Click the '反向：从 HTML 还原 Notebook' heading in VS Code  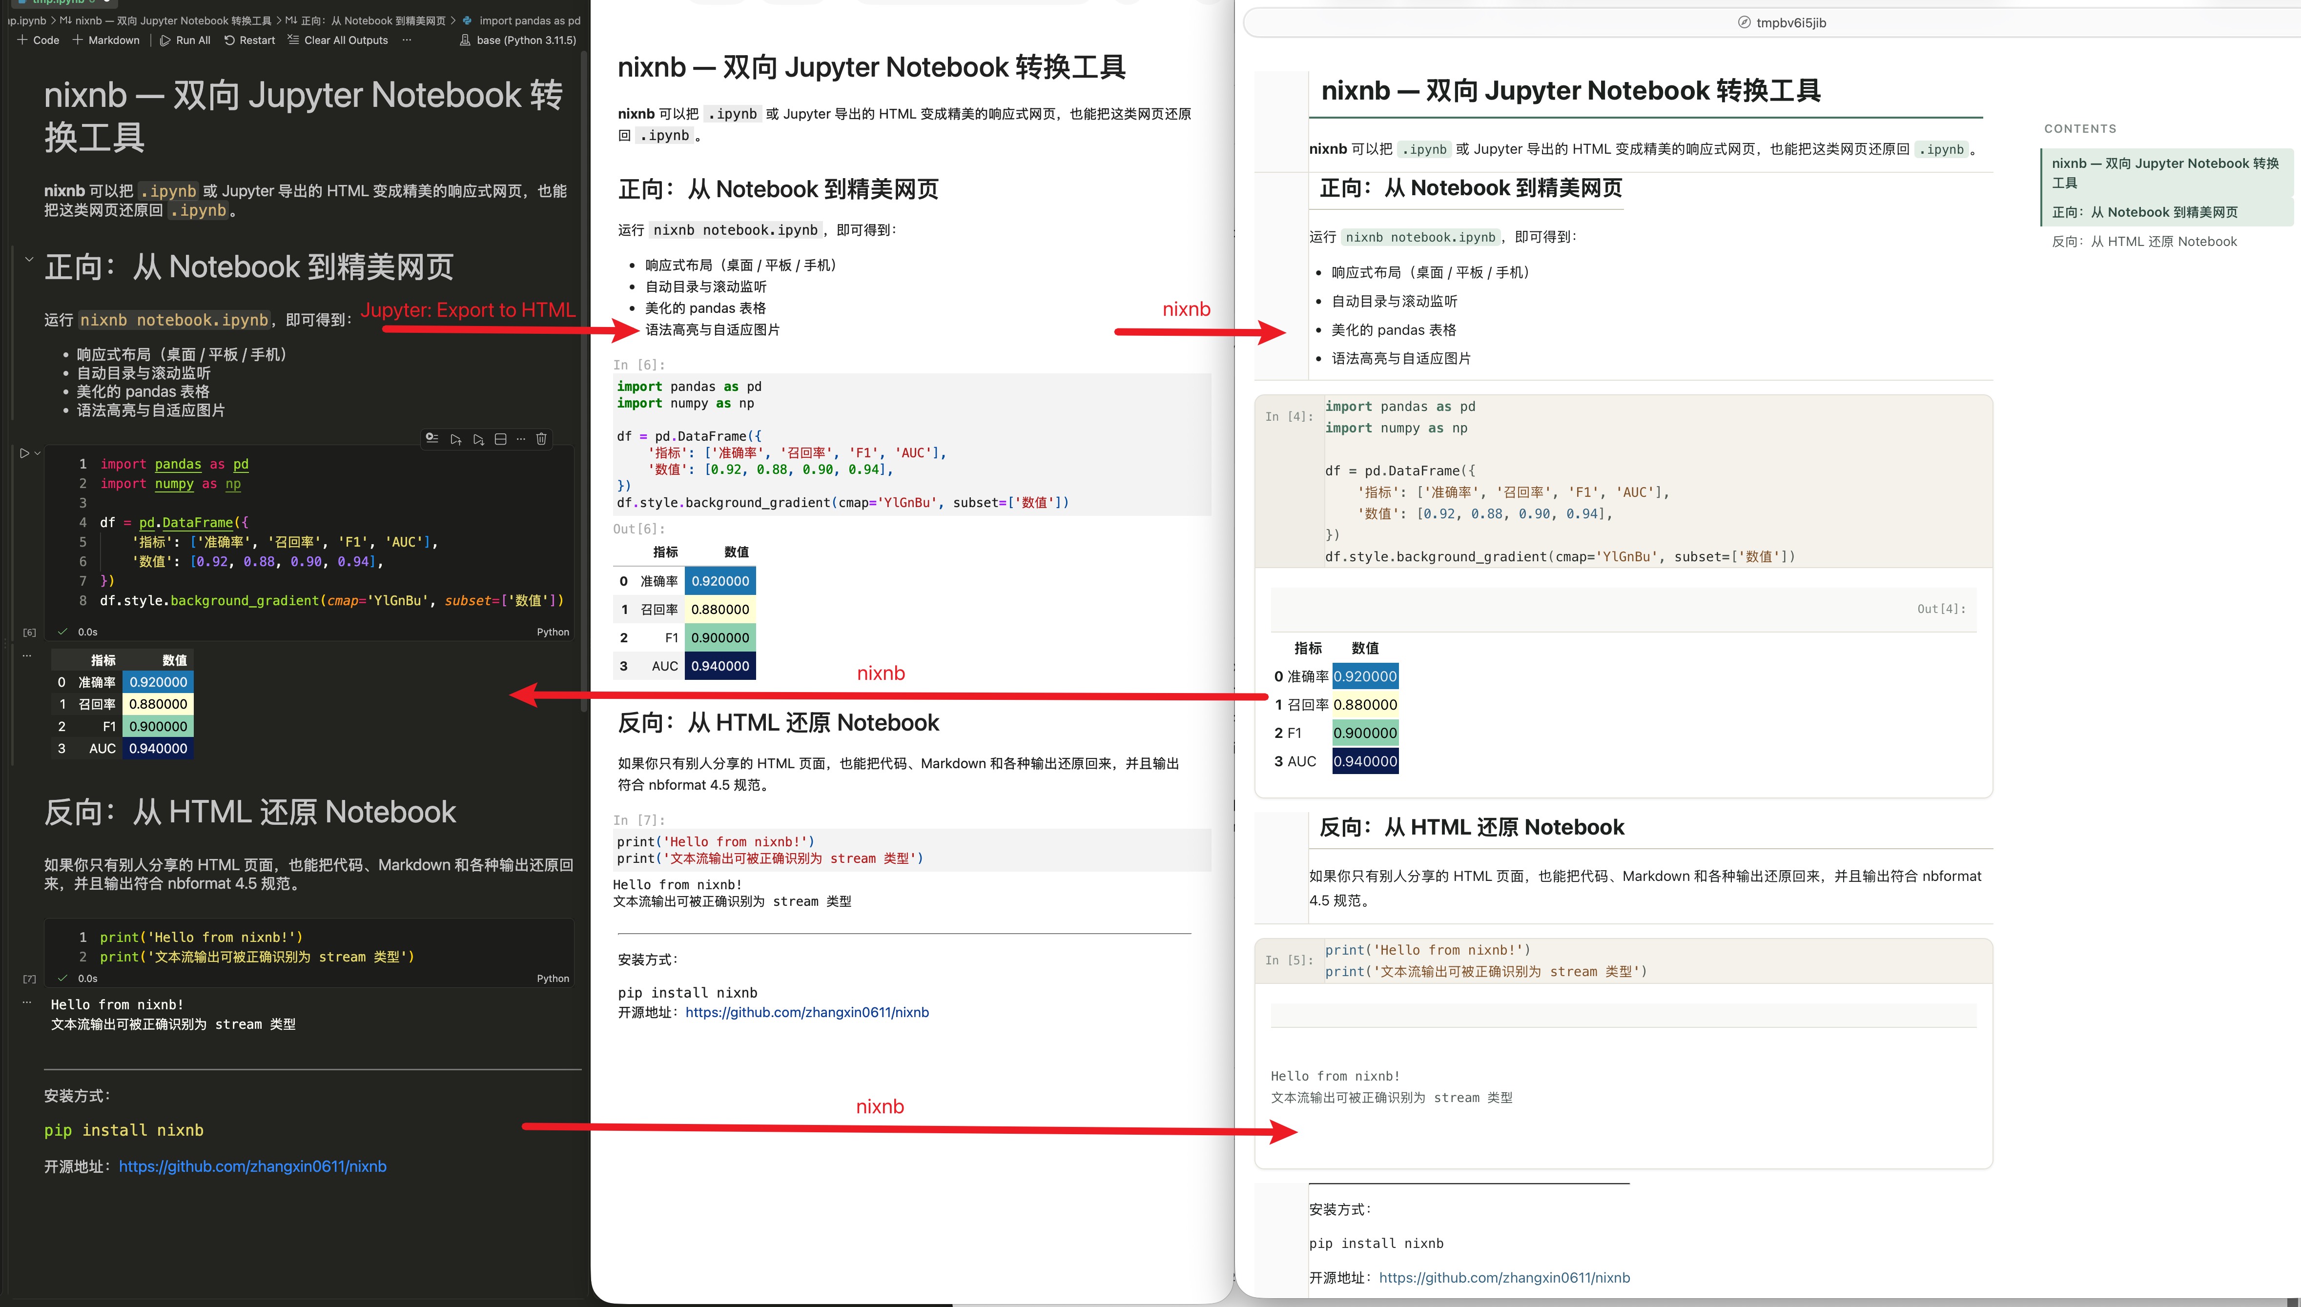tap(249, 813)
